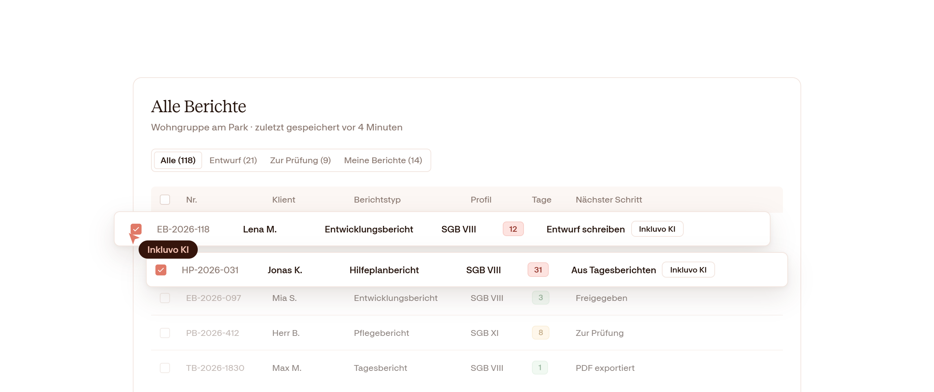Screen dimensions: 934x392
Task: Click the green 3 days badge for Mia S.
Action: [541, 298]
